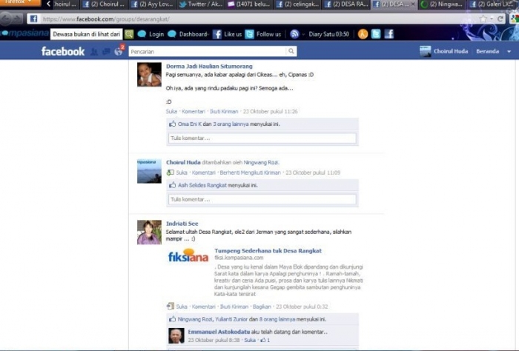
Task: Click Yulianti Zunior in likes line
Action: (x=231, y=319)
